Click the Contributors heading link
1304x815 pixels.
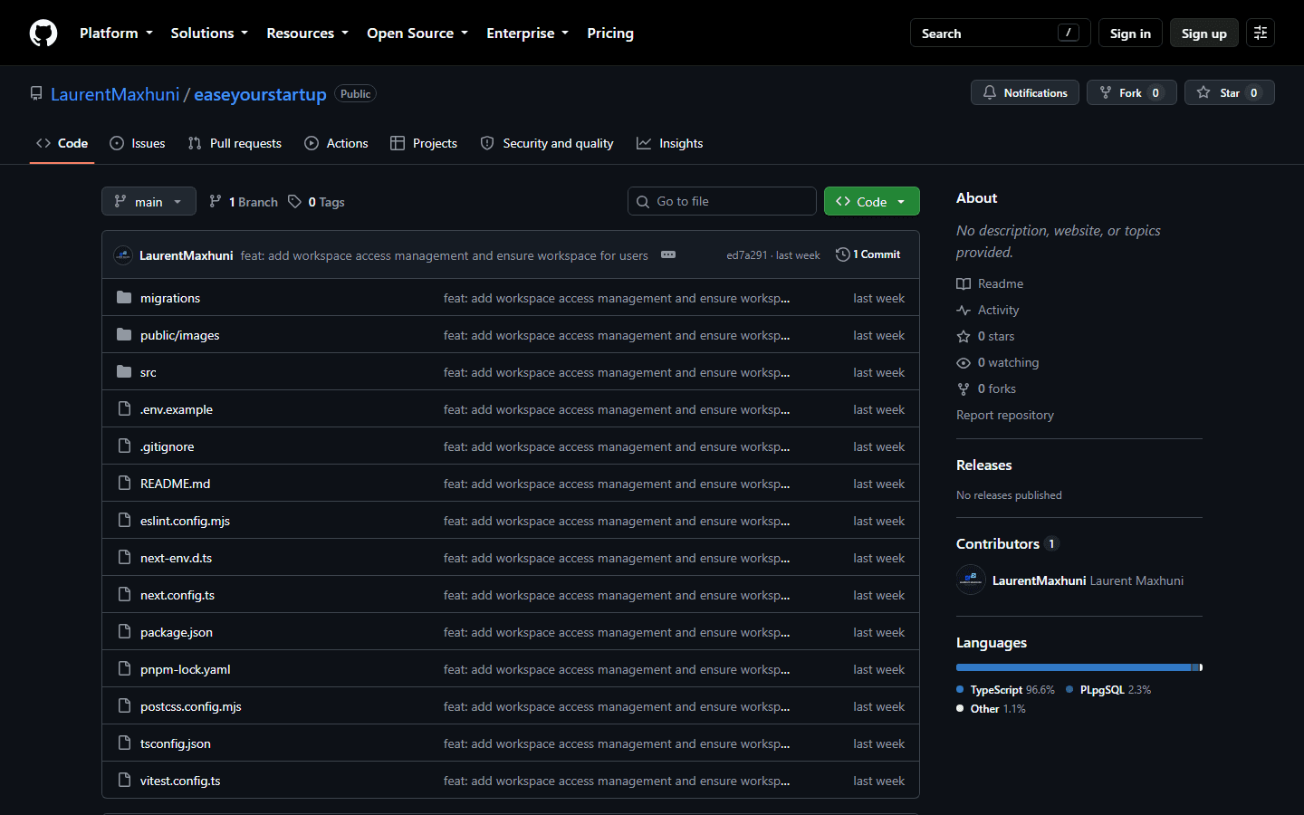click(1007, 543)
